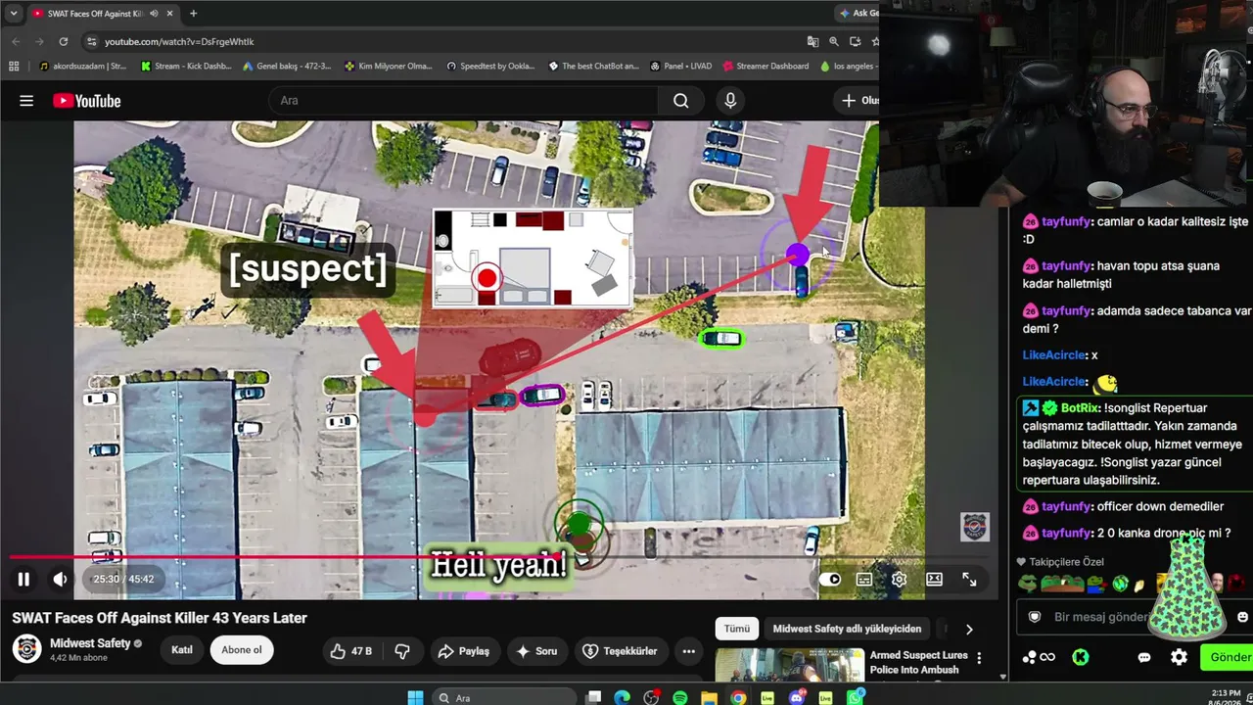Click the YouTube search magnifier button
Viewport: 1253px width, 705px height.
[x=681, y=101]
